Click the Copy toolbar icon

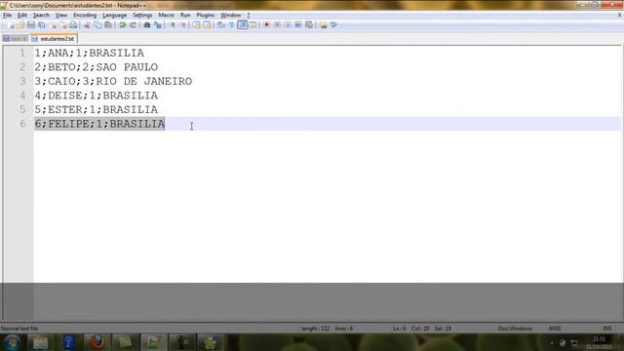click(97, 25)
